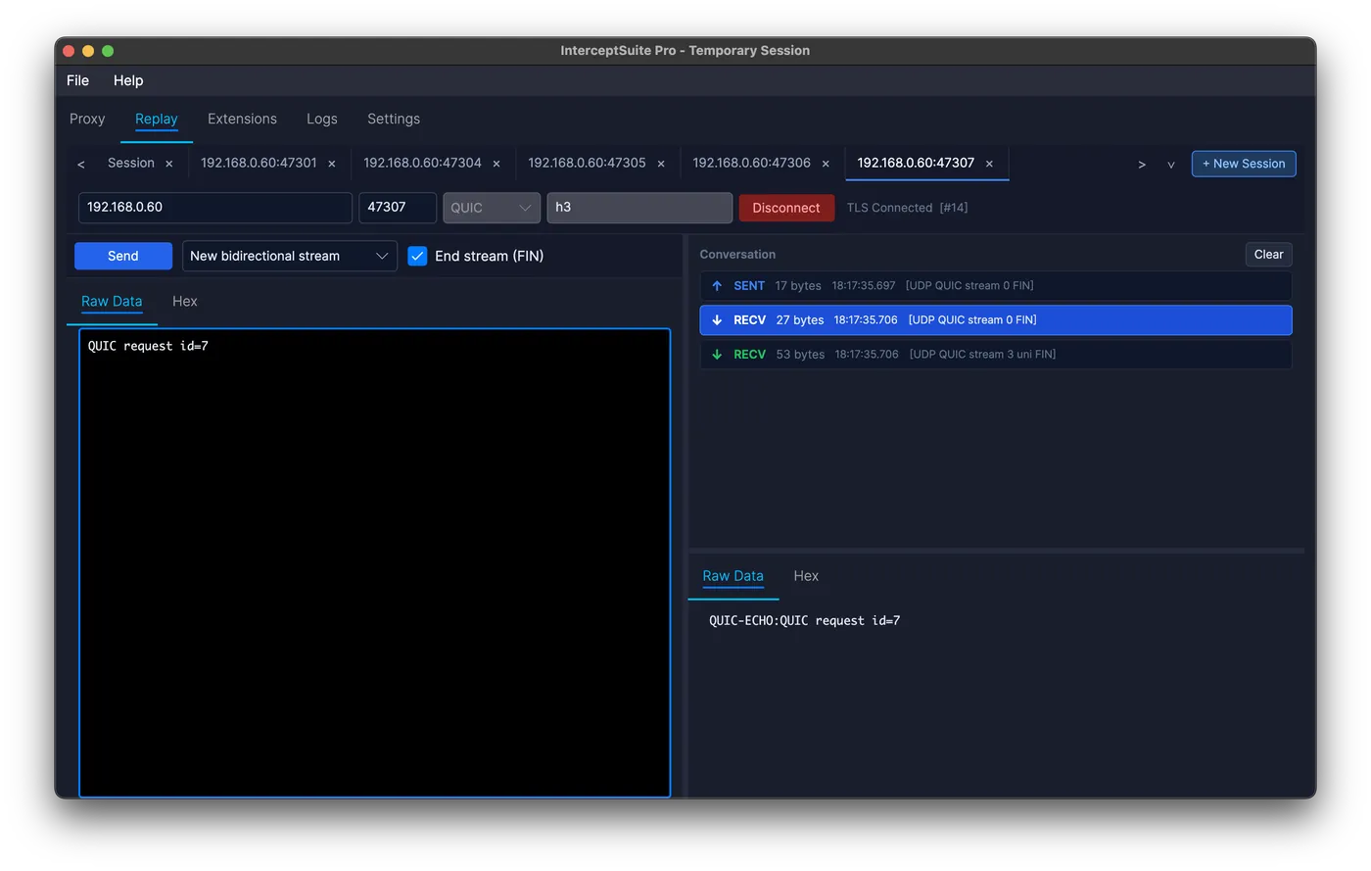Click the RECV arrow icon for 27 bytes
The height and width of the screenshot is (871, 1371).
point(717,320)
